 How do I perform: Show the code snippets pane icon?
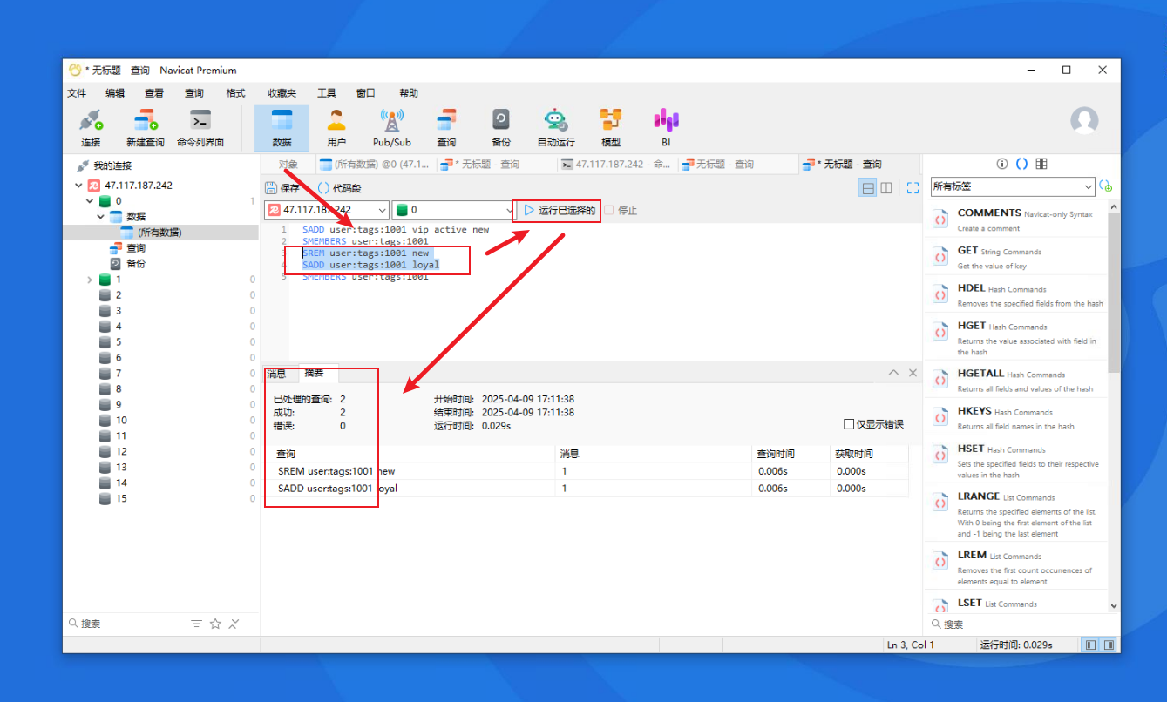coord(1022,164)
